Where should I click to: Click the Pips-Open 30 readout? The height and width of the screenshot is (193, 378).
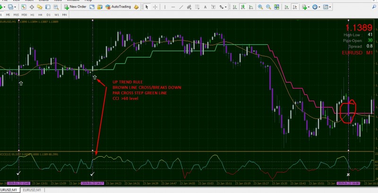(x=358, y=41)
